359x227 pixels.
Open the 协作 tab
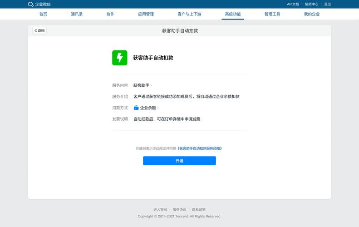tap(110, 14)
